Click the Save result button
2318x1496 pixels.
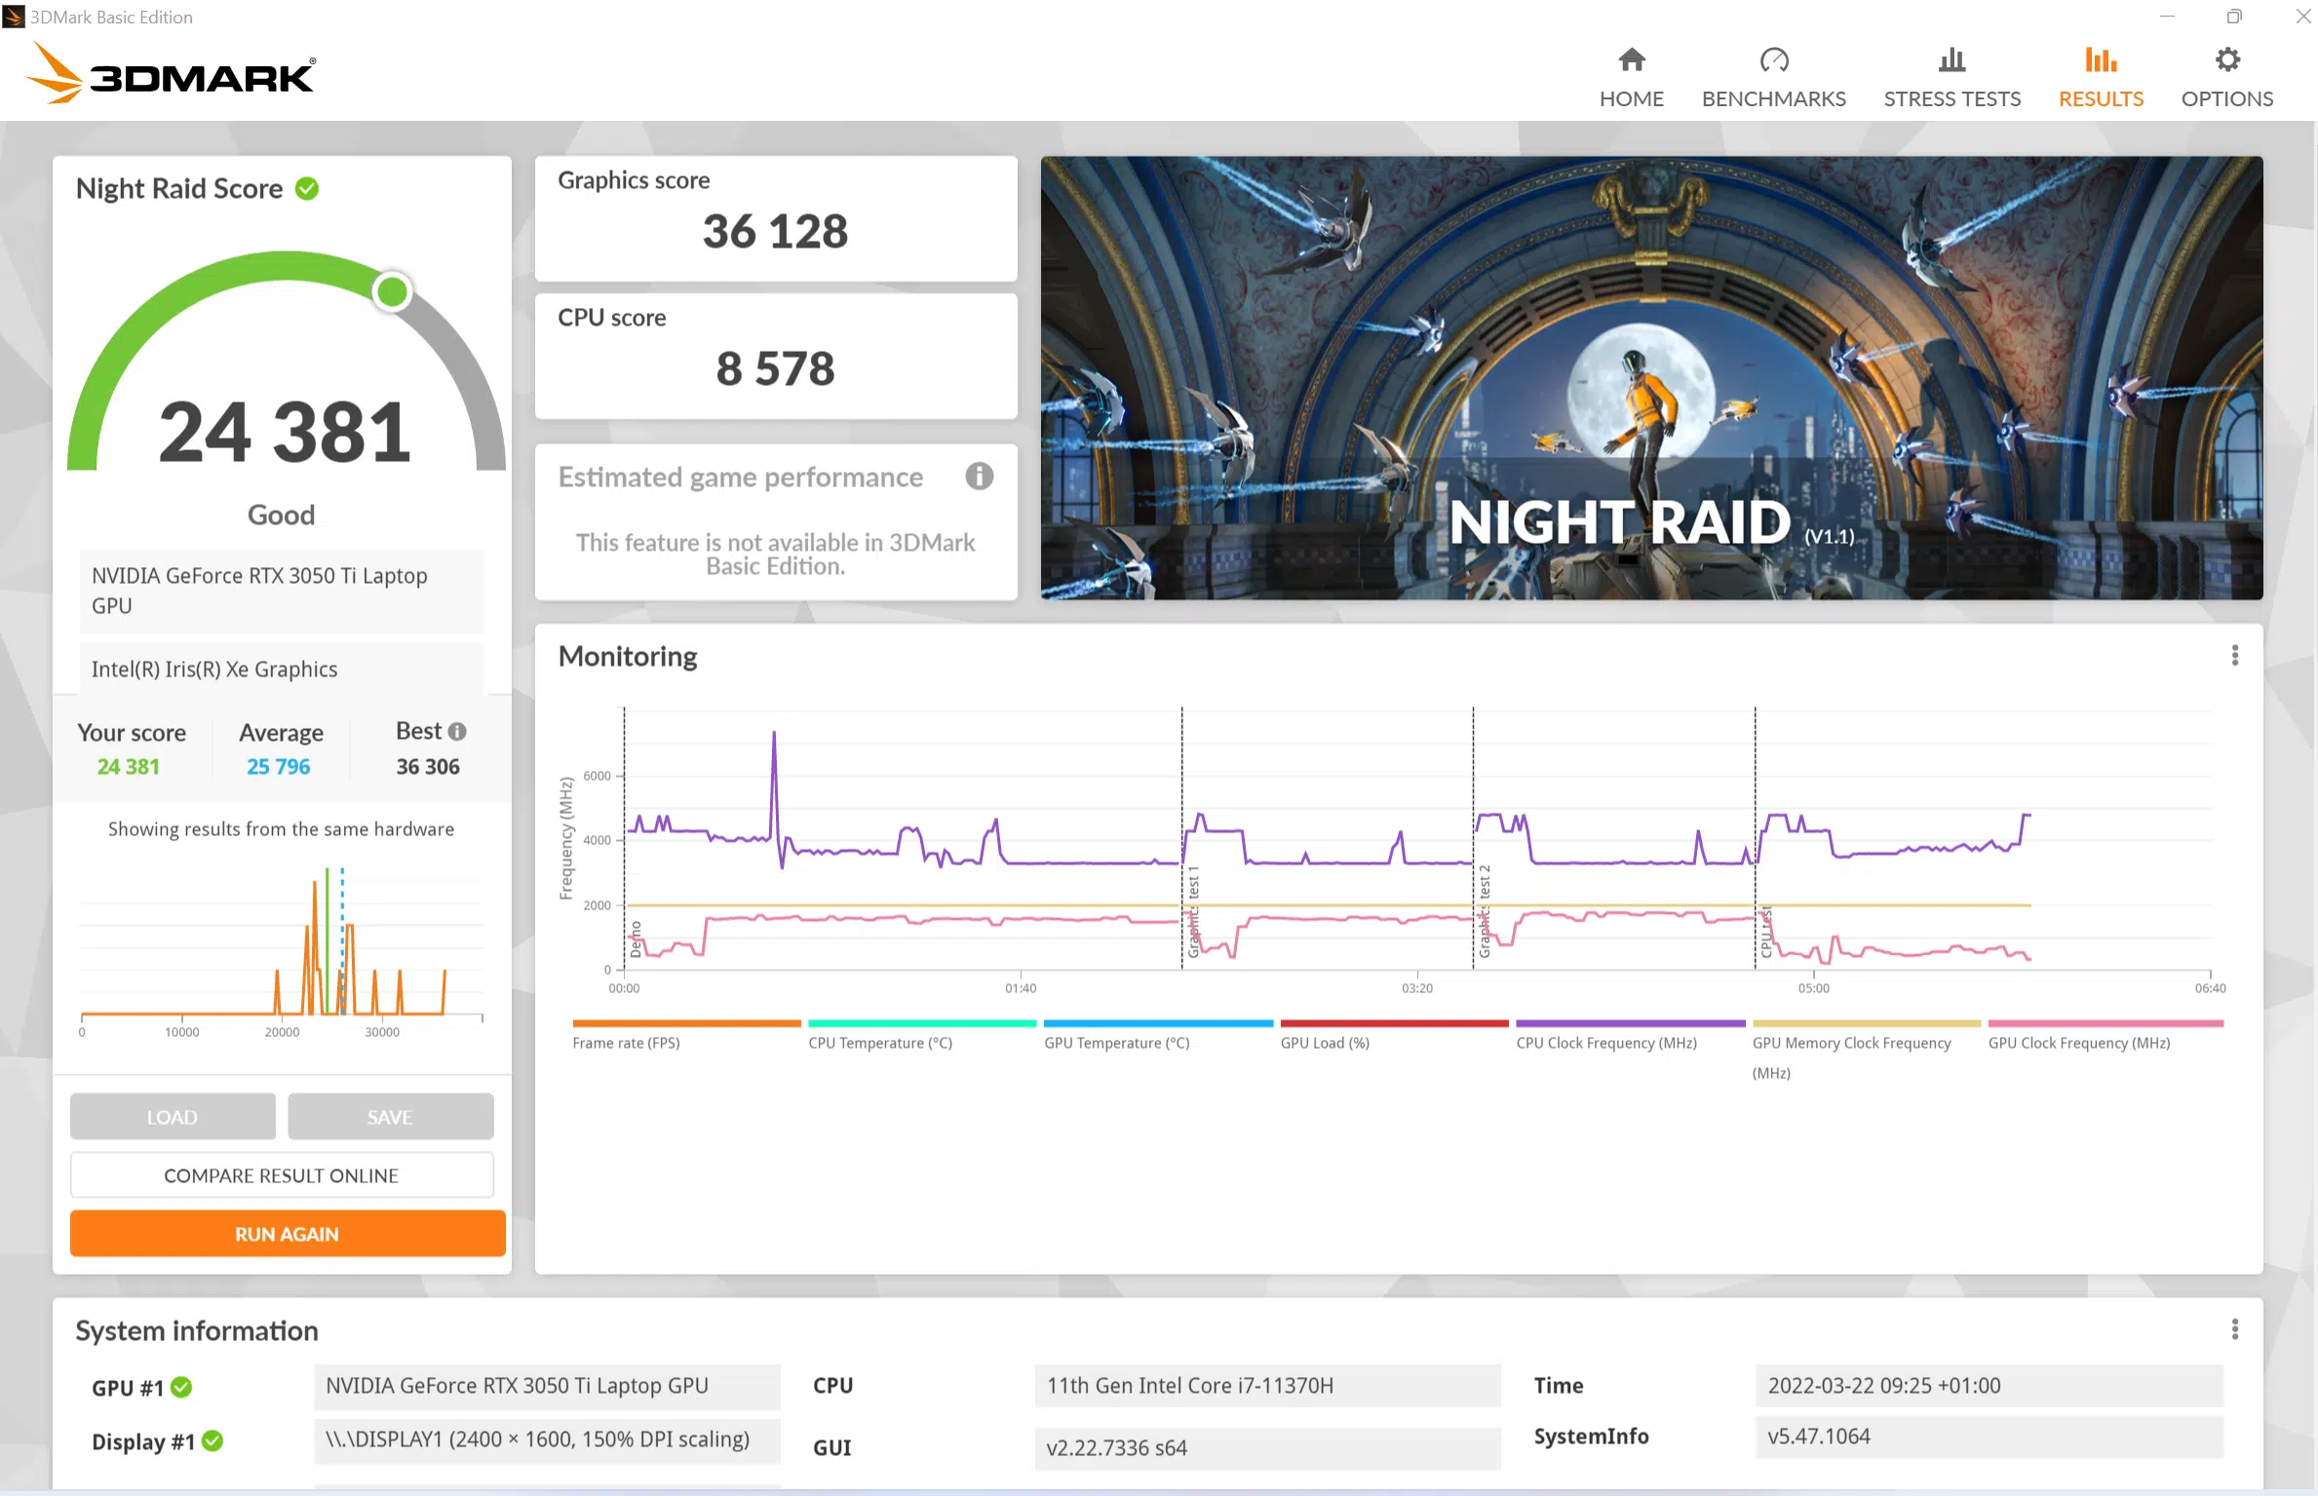click(390, 1117)
